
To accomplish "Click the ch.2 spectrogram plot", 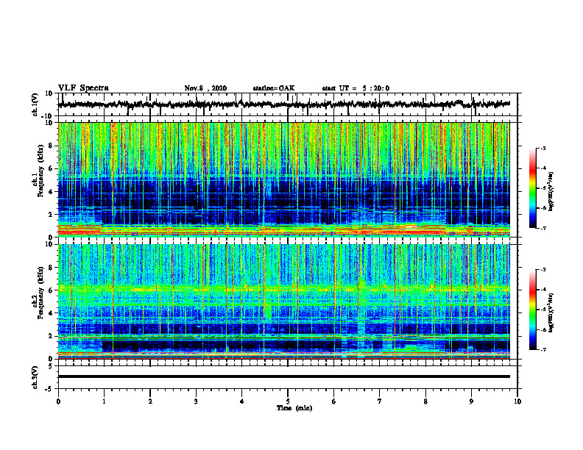I will click(284, 301).
